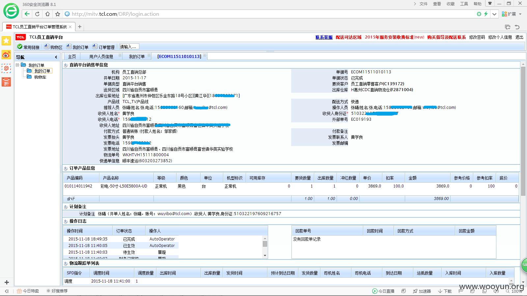The height and width of the screenshot is (296, 527).
Task: Open the browser 文件 menu
Action: click(x=424, y=4)
